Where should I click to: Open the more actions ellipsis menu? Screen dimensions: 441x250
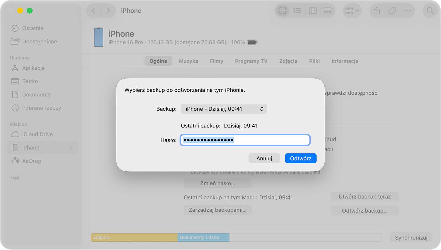(407, 11)
